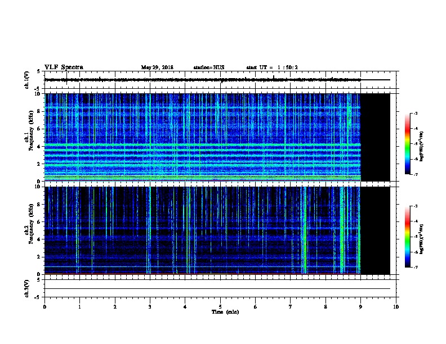
Task: Click ch.2 frequency axis tick "2"
Action: (x=39, y=257)
